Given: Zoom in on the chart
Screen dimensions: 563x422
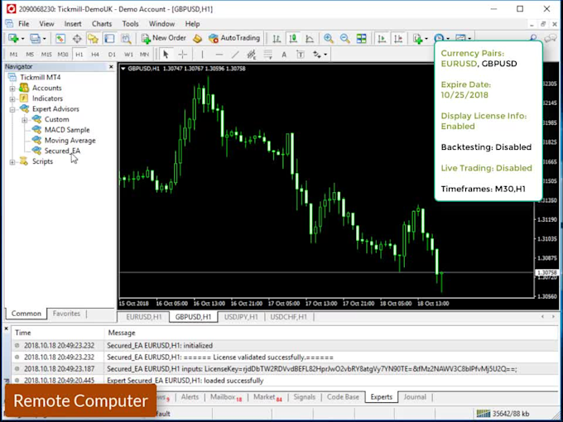Looking at the screenshot, I should point(328,38).
